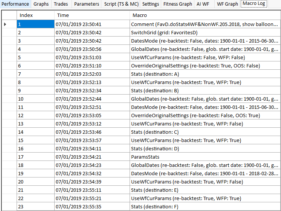Open the AI WF tab
Image resolution: width=281 pixels, height=211 pixels.
[203, 4]
